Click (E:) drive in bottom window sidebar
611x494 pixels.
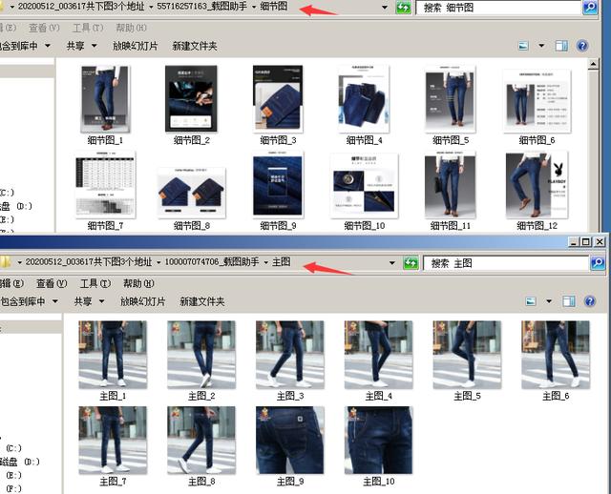(x=14, y=475)
